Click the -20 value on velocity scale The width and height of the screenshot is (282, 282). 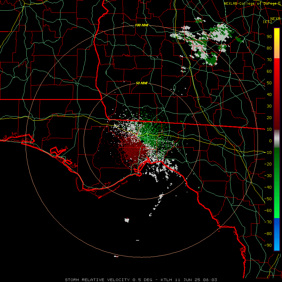pyautogui.click(x=268, y=164)
